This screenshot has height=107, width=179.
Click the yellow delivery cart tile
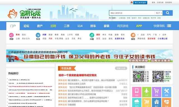[x=147, y=103]
